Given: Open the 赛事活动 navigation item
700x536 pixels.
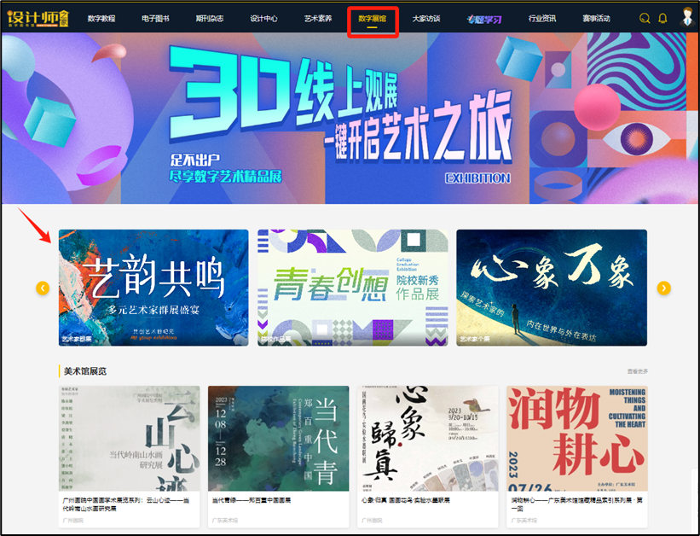Looking at the screenshot, I should pyautogui.click(x=598, y=18).
